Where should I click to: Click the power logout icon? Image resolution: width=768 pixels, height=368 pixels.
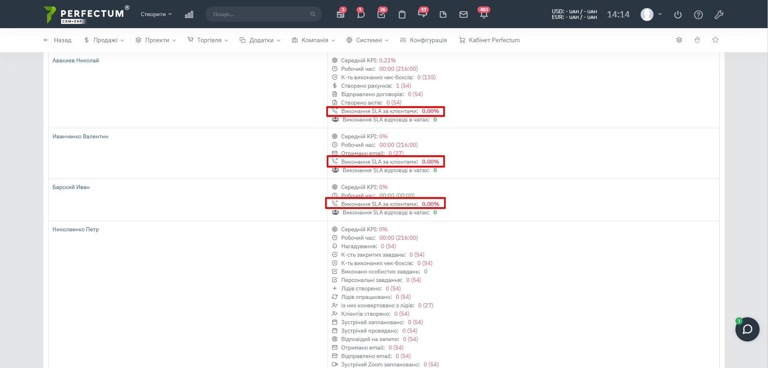point(678,15)
